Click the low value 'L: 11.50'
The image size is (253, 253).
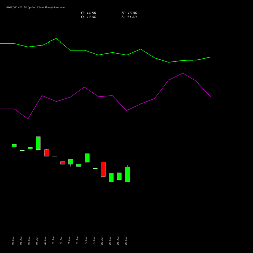click(129, 17)
